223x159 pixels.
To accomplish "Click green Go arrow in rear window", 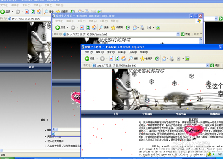I will [x=220, y=18].
